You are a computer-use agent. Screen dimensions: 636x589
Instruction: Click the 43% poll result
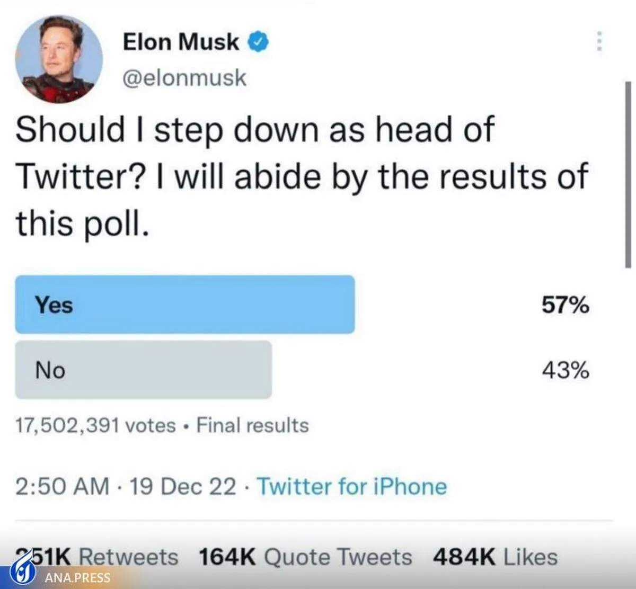tap(565, 370)
